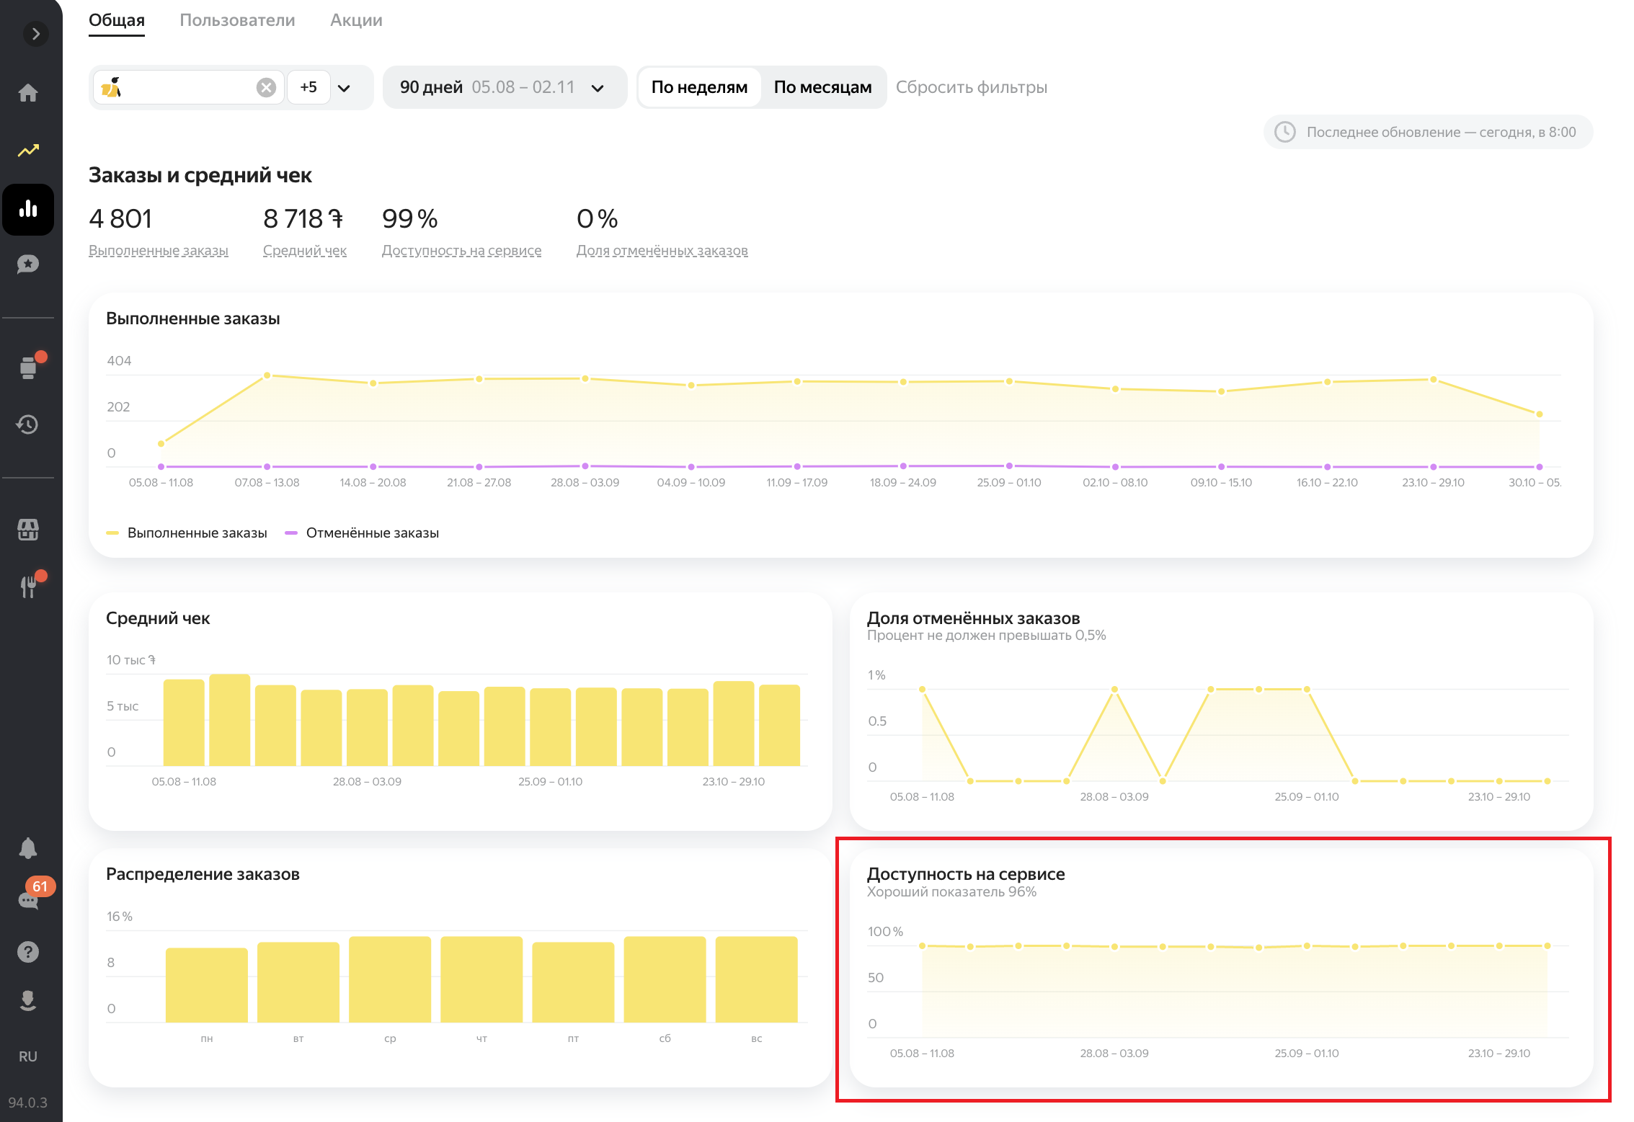Open the notifications bell icon
Viewport: 1634px width, 1122px height.
(28, 848)
